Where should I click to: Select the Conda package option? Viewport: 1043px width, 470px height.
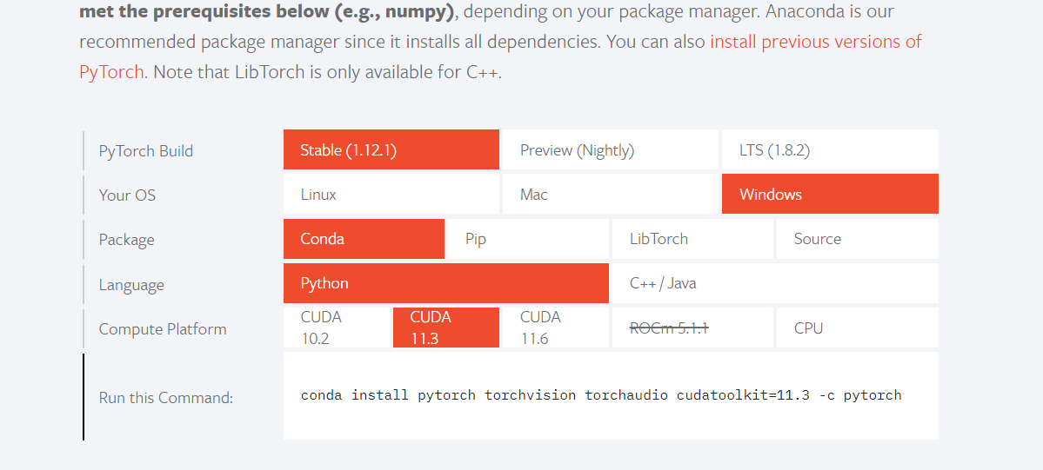pos(363,239)
